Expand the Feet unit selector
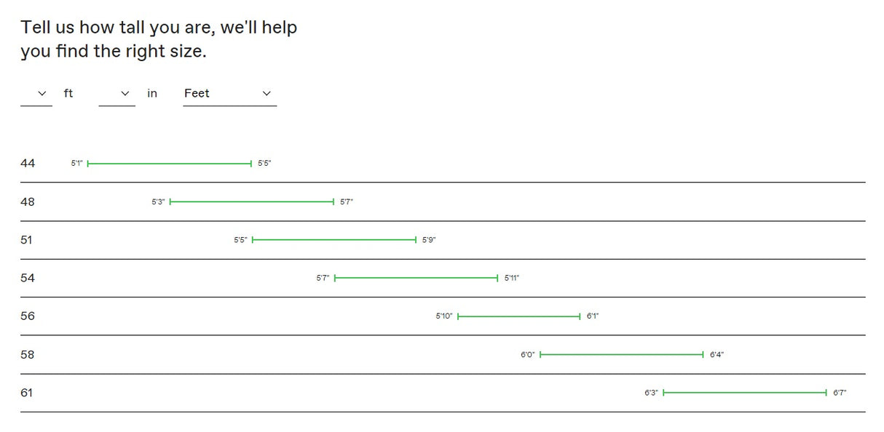The image size is (884, 432). pos(229,94)
